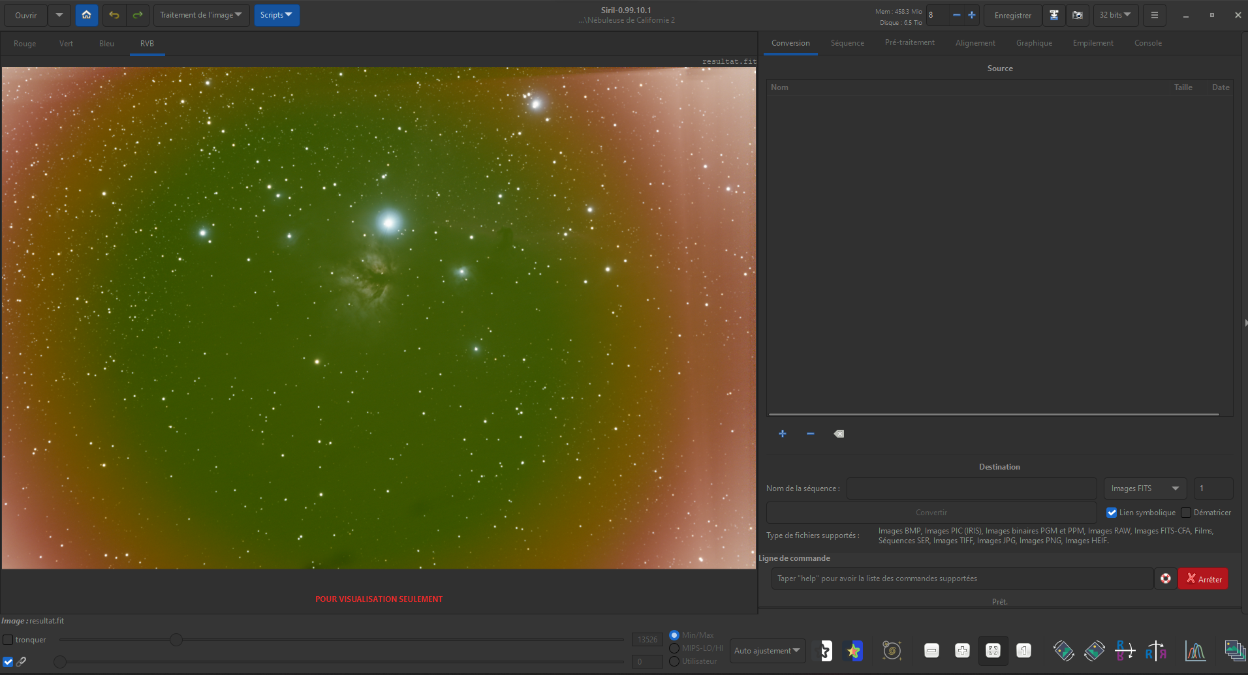The height and width of the screenshot is (675, 1248).
Task: Click the rotate image clockwise icon
Action: (1095, 650)
